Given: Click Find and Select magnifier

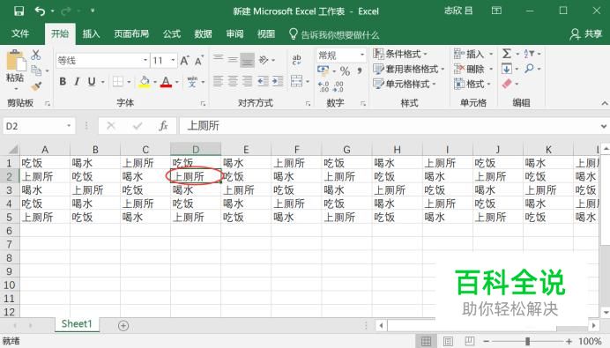Looking at the screenshot, I should coord(529,69).
